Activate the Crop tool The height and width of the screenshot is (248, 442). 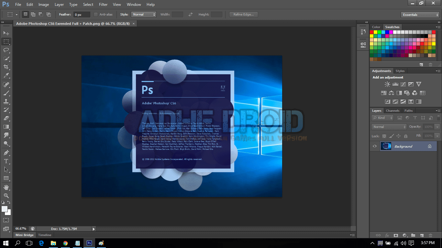point(6,67)
